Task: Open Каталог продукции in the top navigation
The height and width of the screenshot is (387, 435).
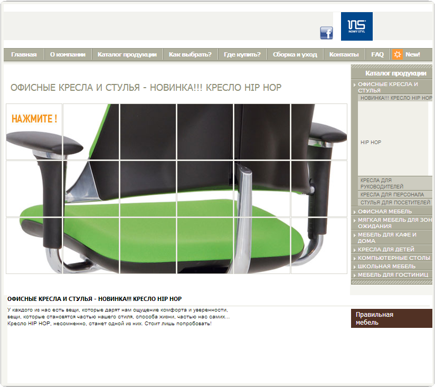Action: pyautogui.click(x=127, y=55)
